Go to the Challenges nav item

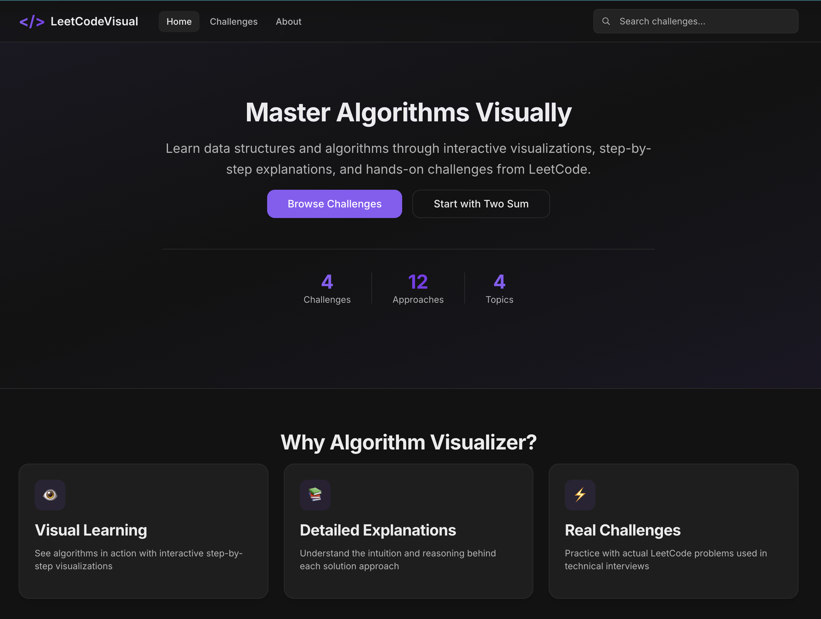233,22
